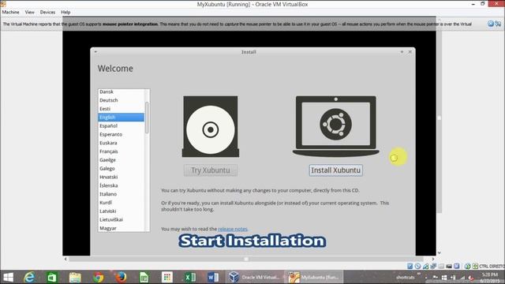Open Internet Explorer from the taskbar
The height and width of the screenshot is (284, 505).
coord(29,277)
